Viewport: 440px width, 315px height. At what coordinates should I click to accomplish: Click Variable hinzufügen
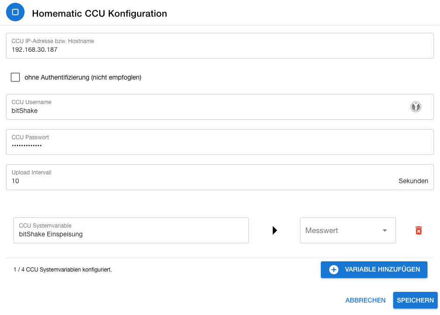tap(374, 269)
